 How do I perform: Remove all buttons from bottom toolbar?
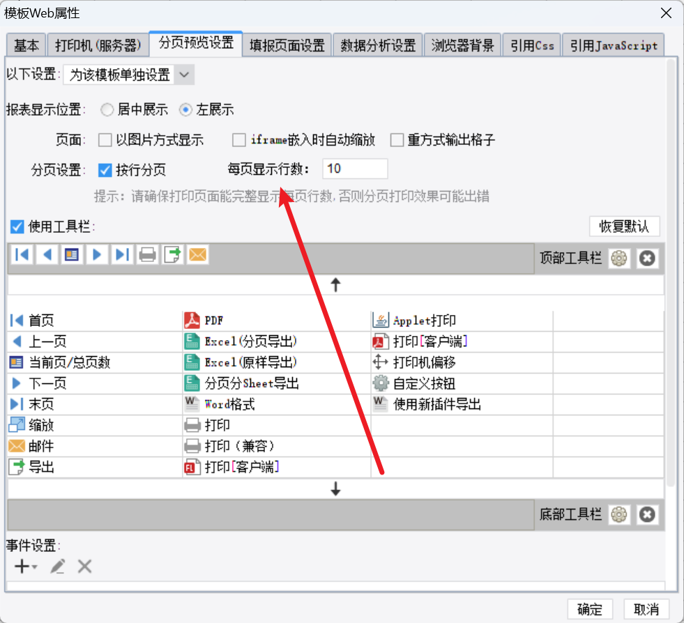tap(647, 515)
